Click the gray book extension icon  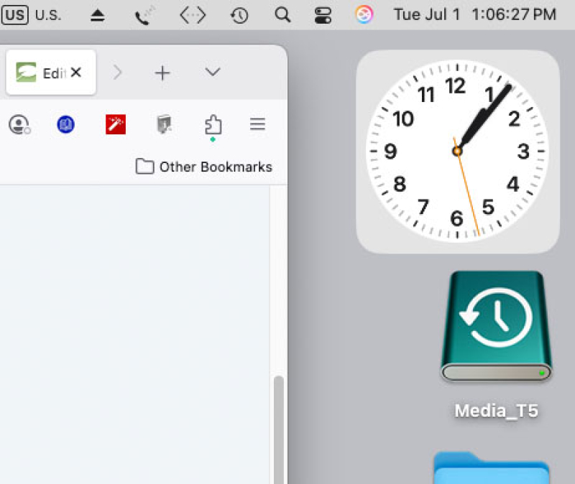click(x=164, y=125)
